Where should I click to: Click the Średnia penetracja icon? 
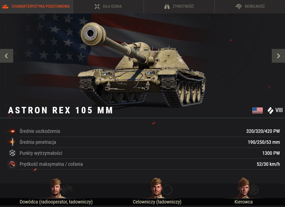point(12,142)
